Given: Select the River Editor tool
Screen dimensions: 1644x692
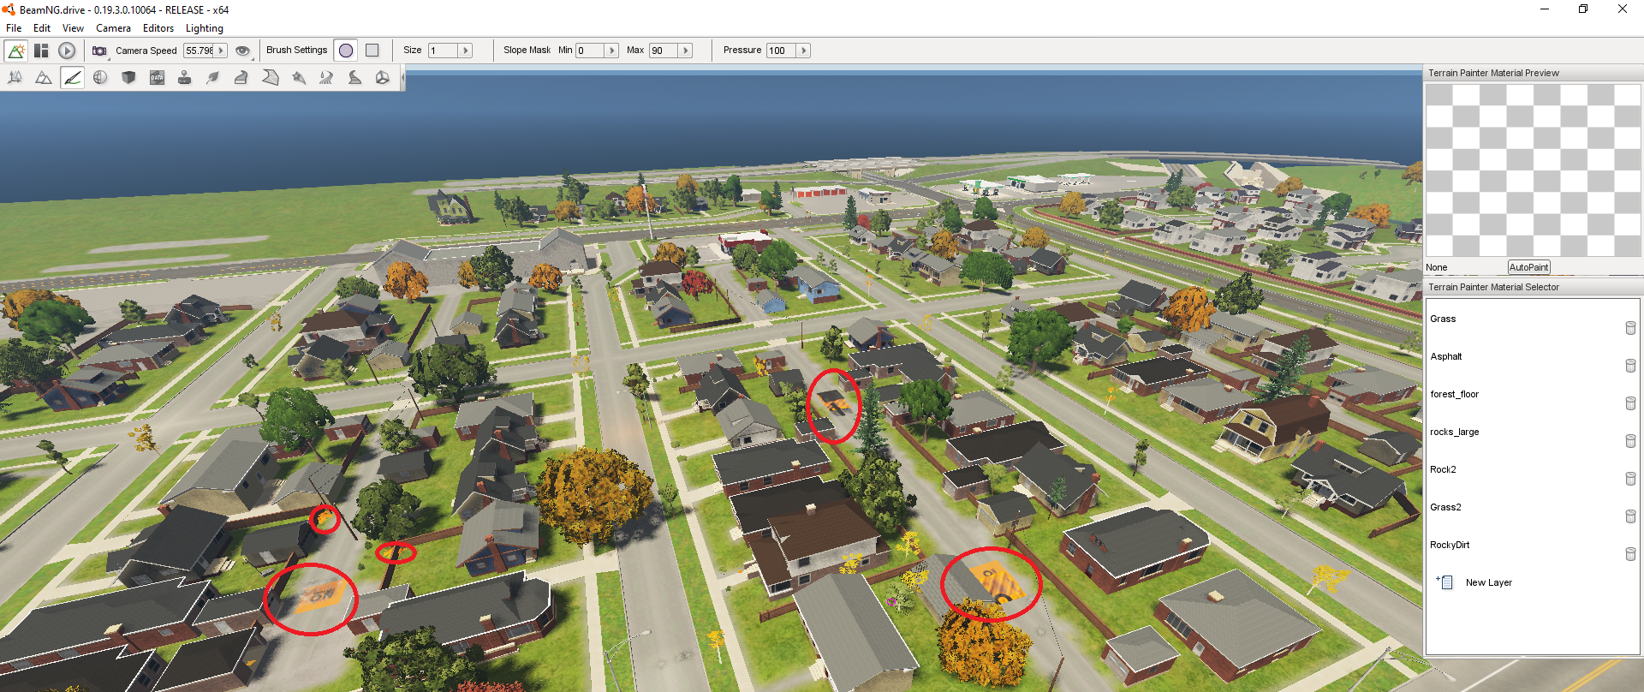Looking at the screenshot, I should [x=326, y=78].
